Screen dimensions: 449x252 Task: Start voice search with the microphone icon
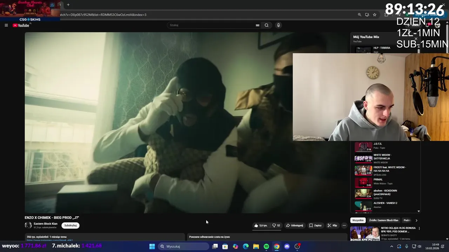[x=278, y=25]
